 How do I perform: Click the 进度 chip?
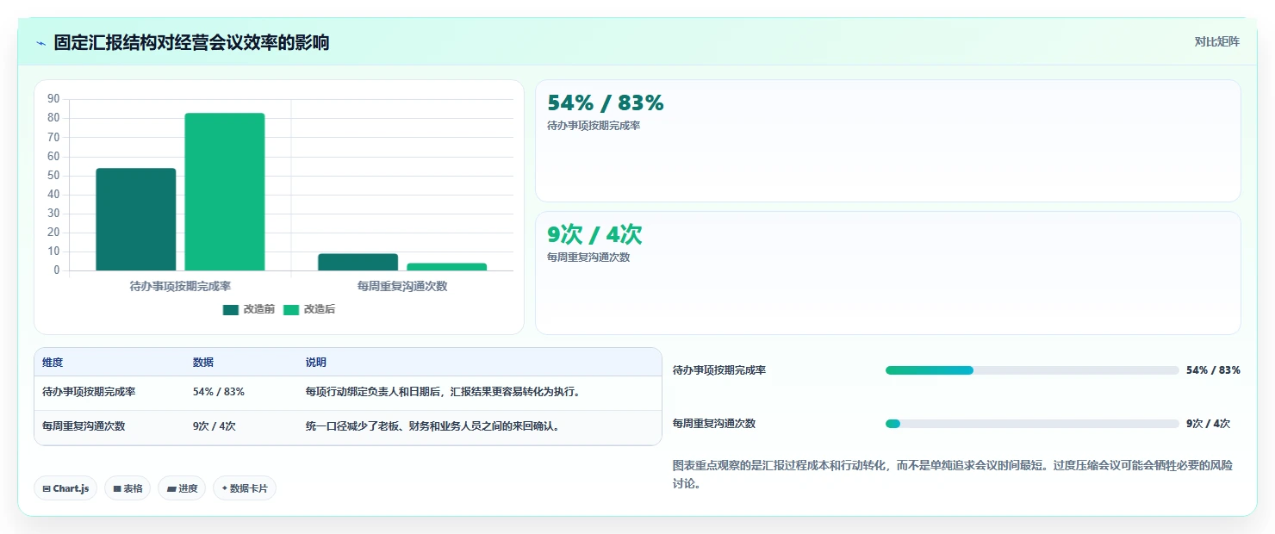(x=182, y=488)
